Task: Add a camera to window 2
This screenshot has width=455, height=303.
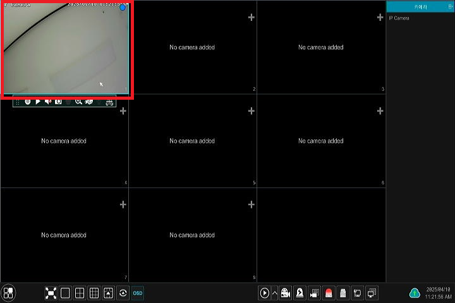Action: [252, 18]
